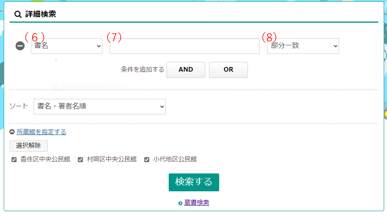Click the green 検索する button
The width and height of the screenshot is (387, 216).
[194, 182]
